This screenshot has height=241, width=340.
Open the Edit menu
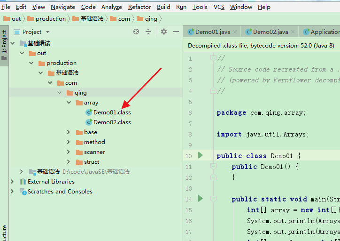coord(21,7)
